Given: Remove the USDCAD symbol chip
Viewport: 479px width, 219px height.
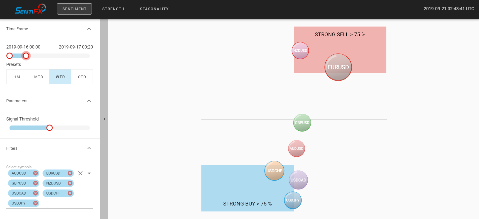Looking at the screenshot, I should tap(36, 193).
